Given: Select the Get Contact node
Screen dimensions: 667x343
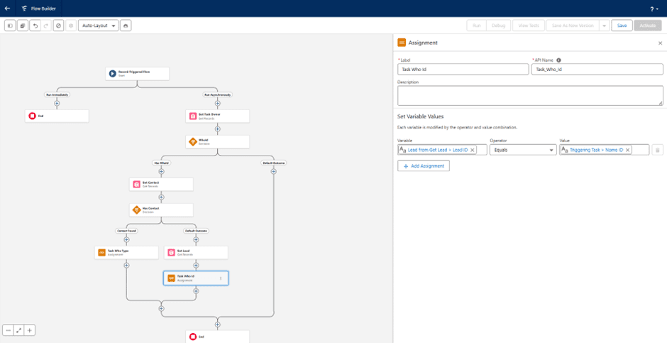Looking at the screenshot, I should click(161, 184).
